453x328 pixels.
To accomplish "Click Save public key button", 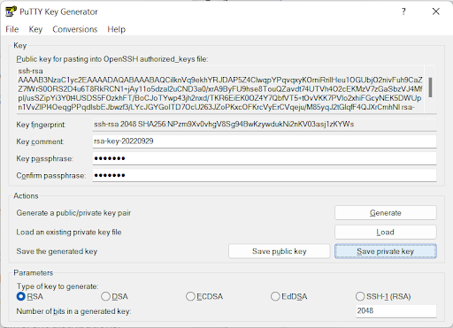I will pos(279,251).
